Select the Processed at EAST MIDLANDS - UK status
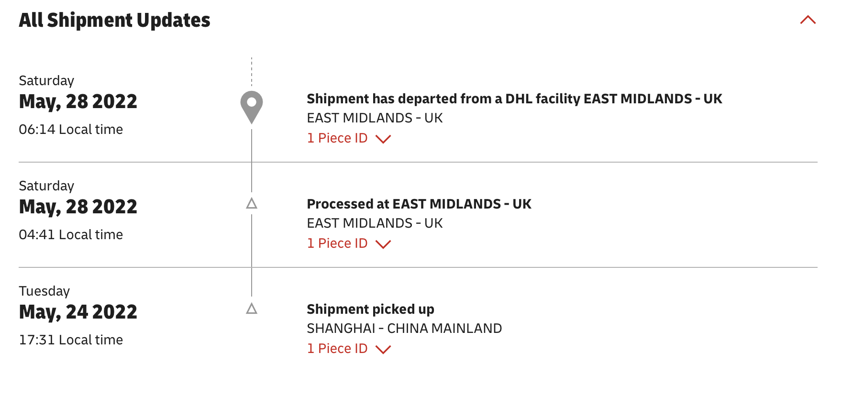This screenshot has height=397, width=842. [x=419, y=204]
